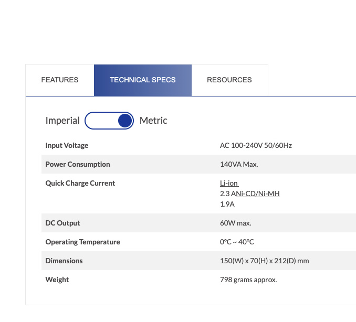356x322 pixels.
Task: Click the AC 100-240V 50/60Hz value
Action: tap(256, 145)
